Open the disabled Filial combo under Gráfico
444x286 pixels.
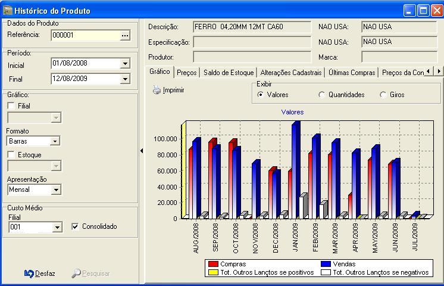point(56,117)
